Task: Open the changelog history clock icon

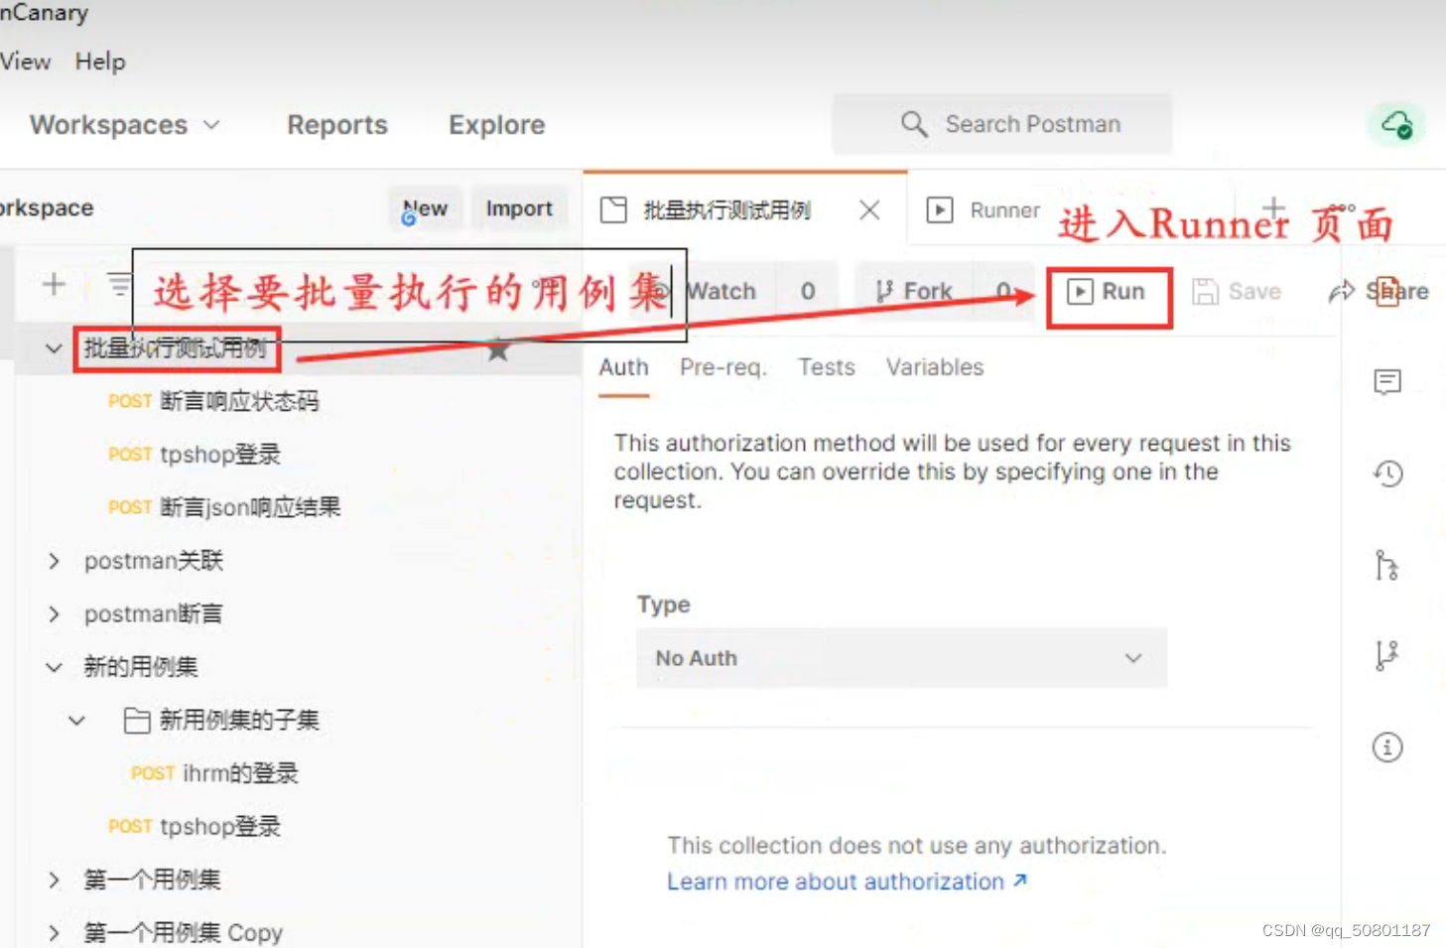Action: coord(1387,473)
